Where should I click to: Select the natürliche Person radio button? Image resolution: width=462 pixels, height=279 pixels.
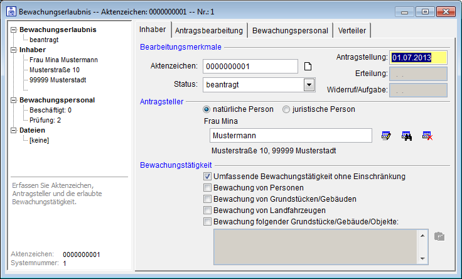(207, 109)
